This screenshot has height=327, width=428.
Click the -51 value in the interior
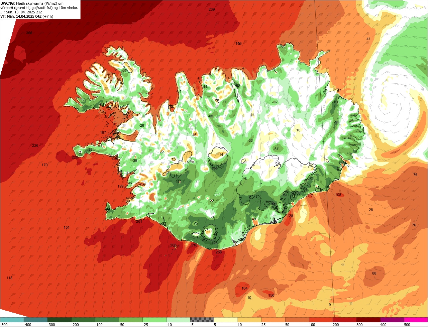[276, 149]
